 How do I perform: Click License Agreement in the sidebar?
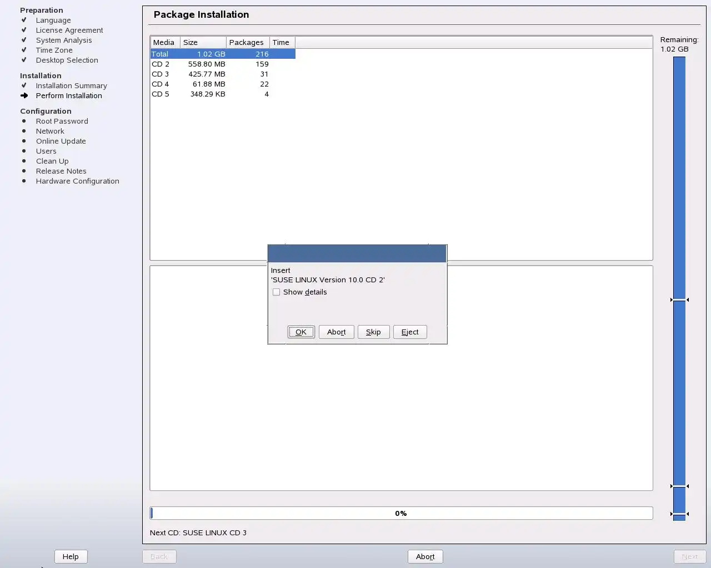69,30
